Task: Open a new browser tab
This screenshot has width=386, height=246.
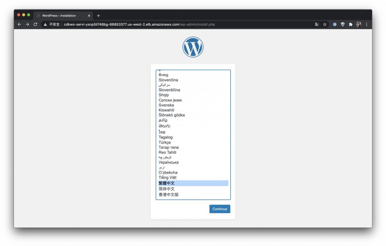Action: point(98,15)
